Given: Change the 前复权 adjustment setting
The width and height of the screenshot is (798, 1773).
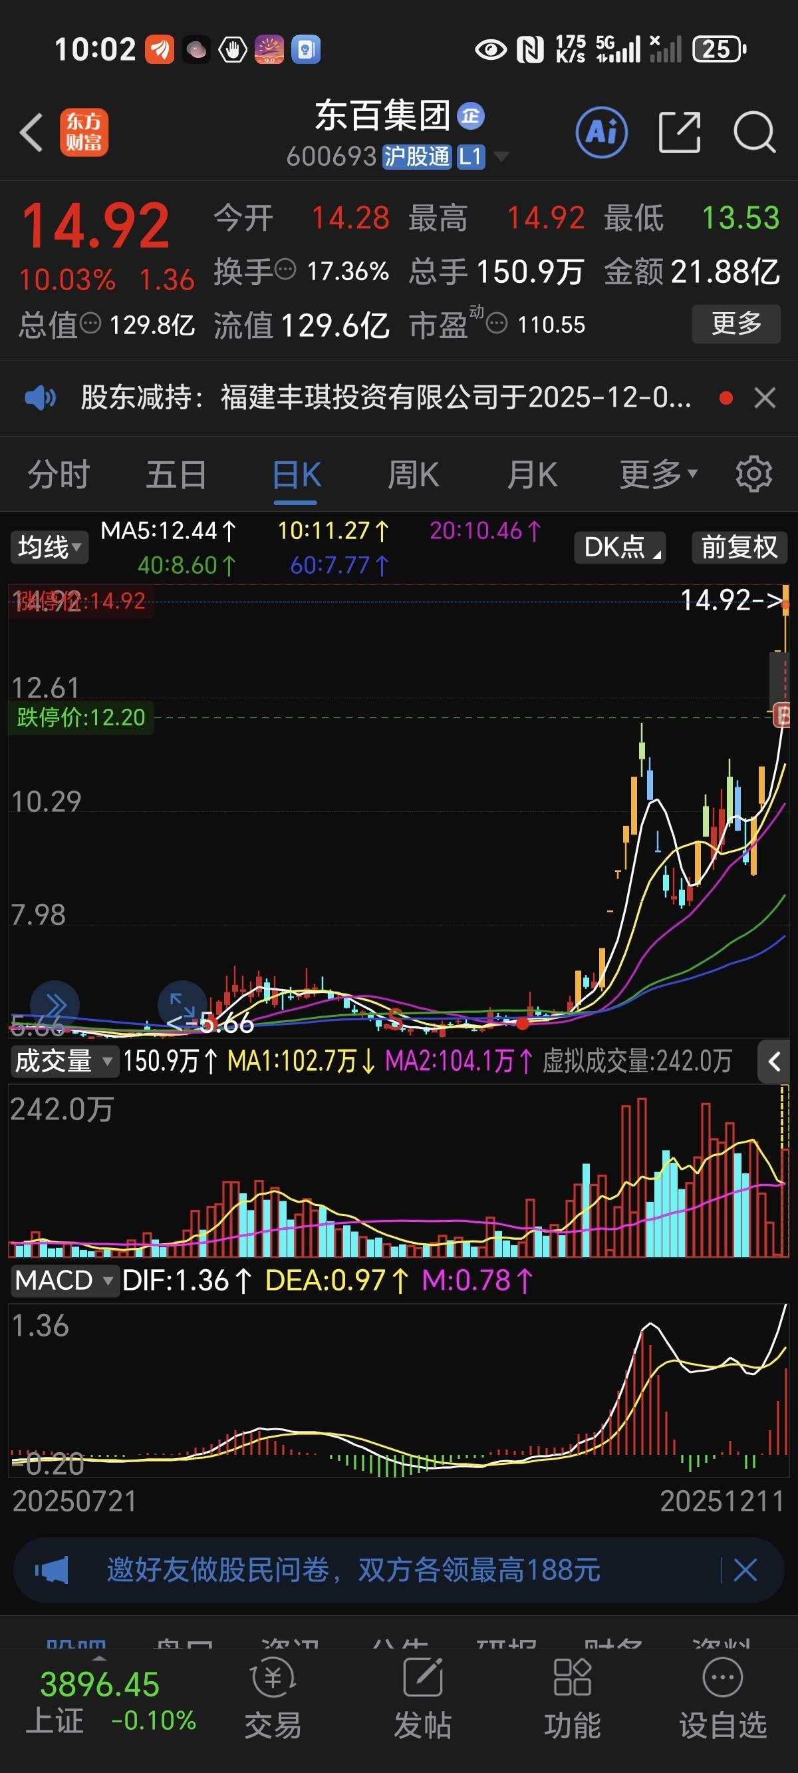Looking at the screenshot, I should (x=739, y=548).
